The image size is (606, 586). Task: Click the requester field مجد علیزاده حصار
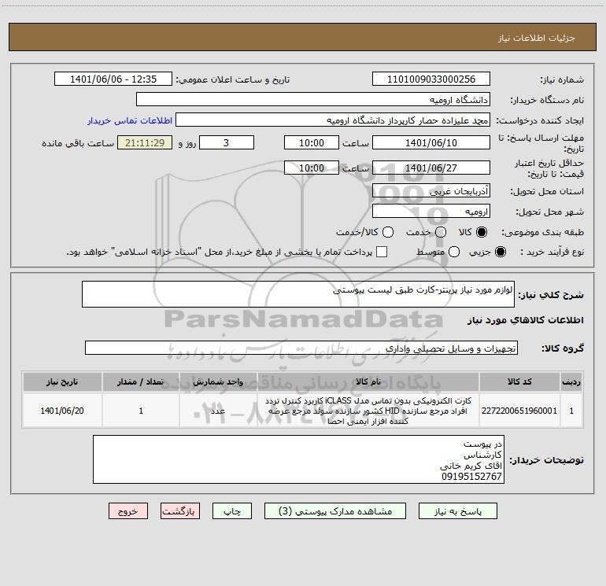[333, 120]
